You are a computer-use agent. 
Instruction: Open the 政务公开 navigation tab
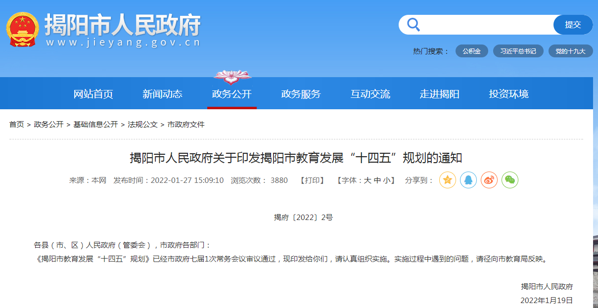coord(231,94)
